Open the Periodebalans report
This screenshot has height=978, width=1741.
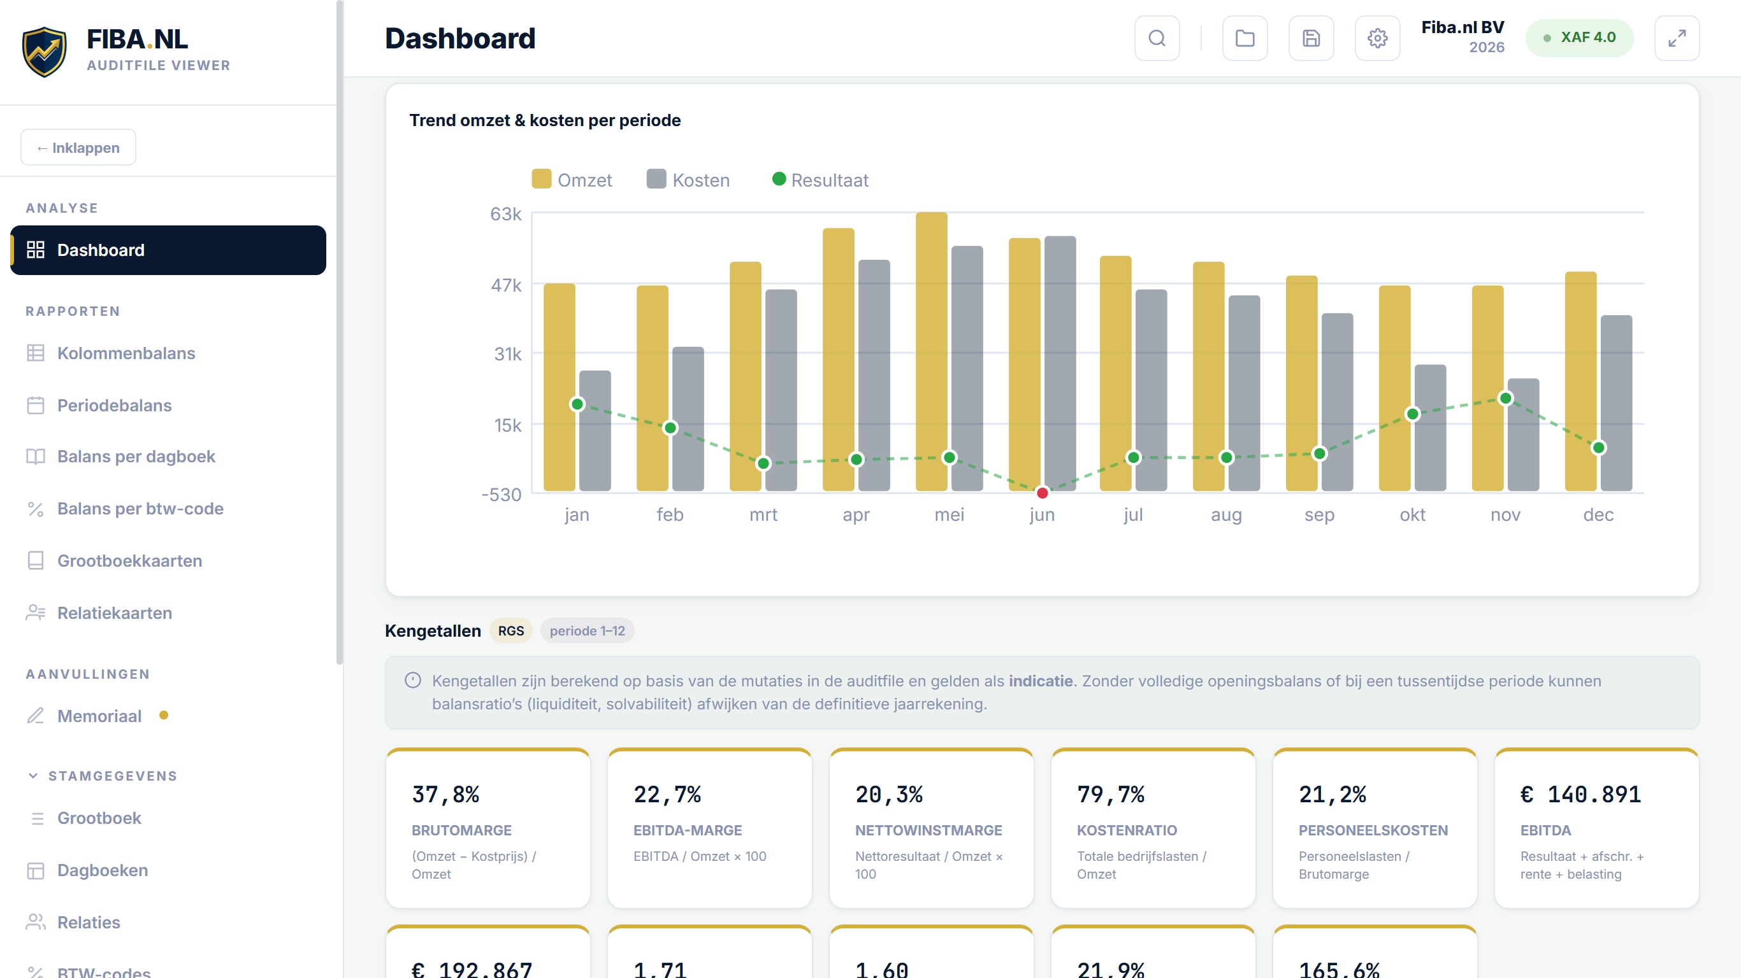(x=168, y=405)
